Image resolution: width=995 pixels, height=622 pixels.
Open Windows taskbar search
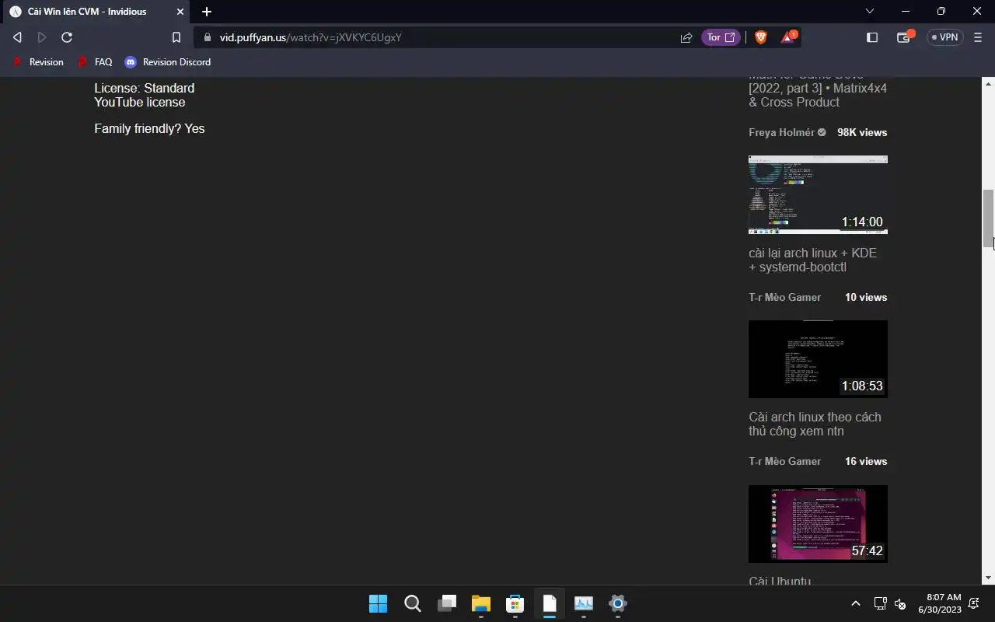pyautogui.click(x=413, y=603)
